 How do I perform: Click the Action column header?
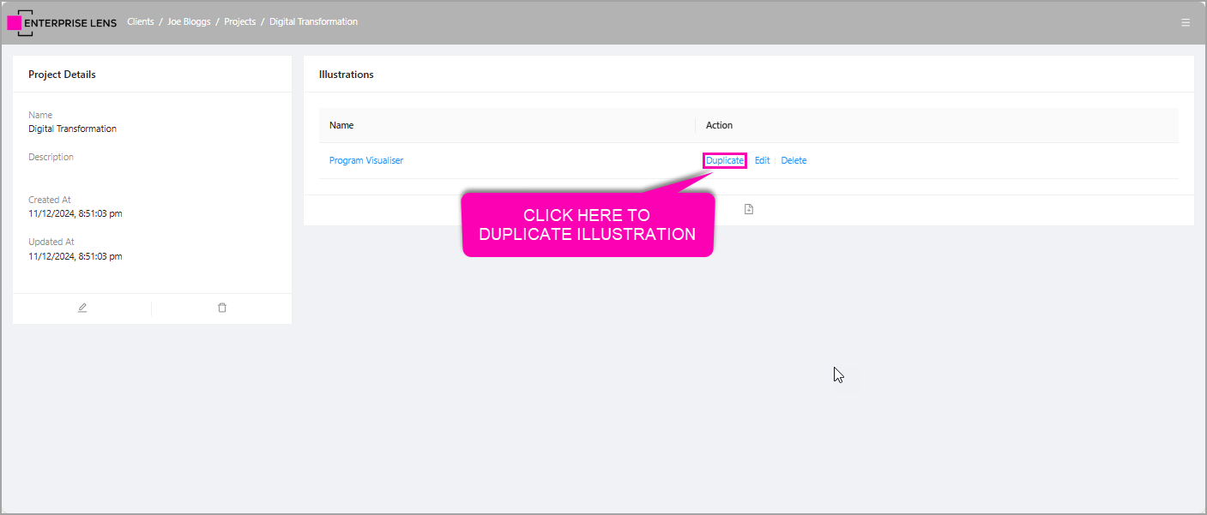coord(719,126)
